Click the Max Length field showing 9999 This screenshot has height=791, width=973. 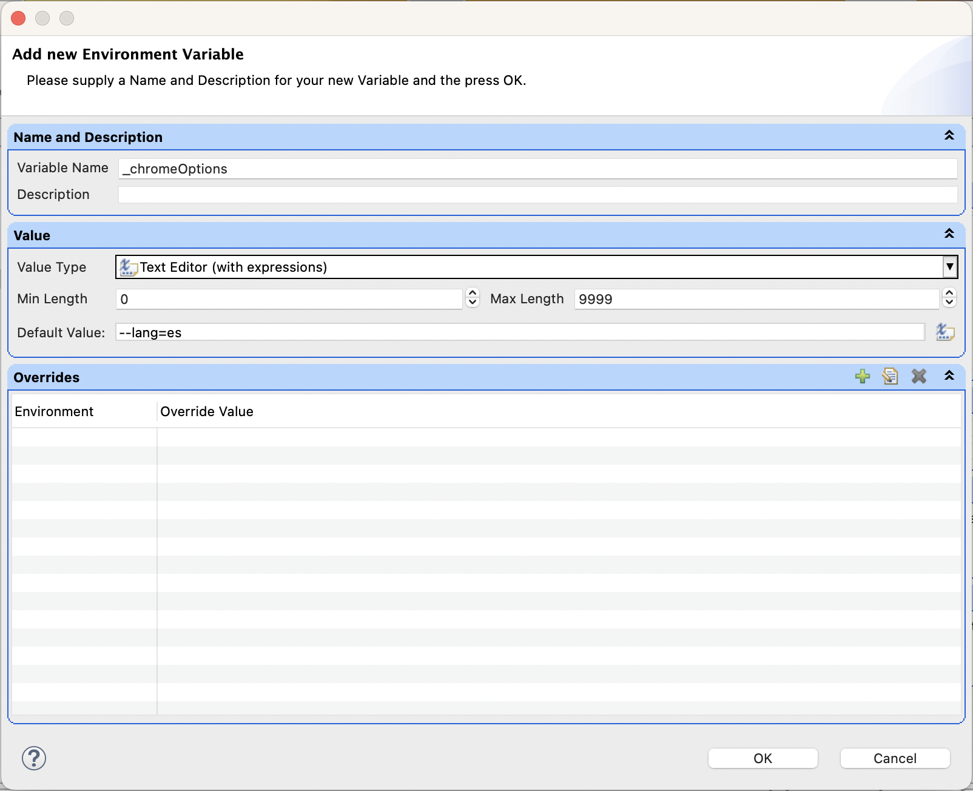click(x=757, y=298)
